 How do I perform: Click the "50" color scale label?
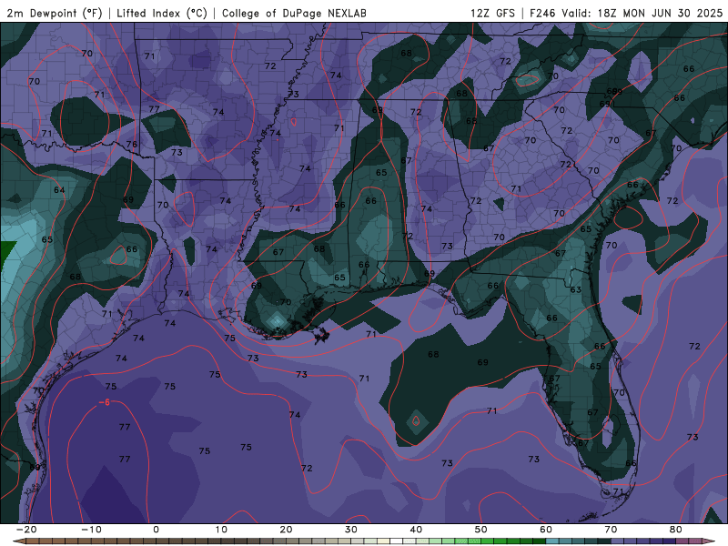coord(481,530)
